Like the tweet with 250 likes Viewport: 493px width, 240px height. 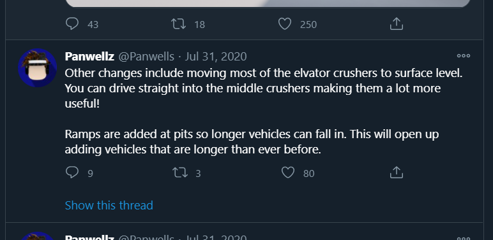pyautogui.click(x=285, y=24)
